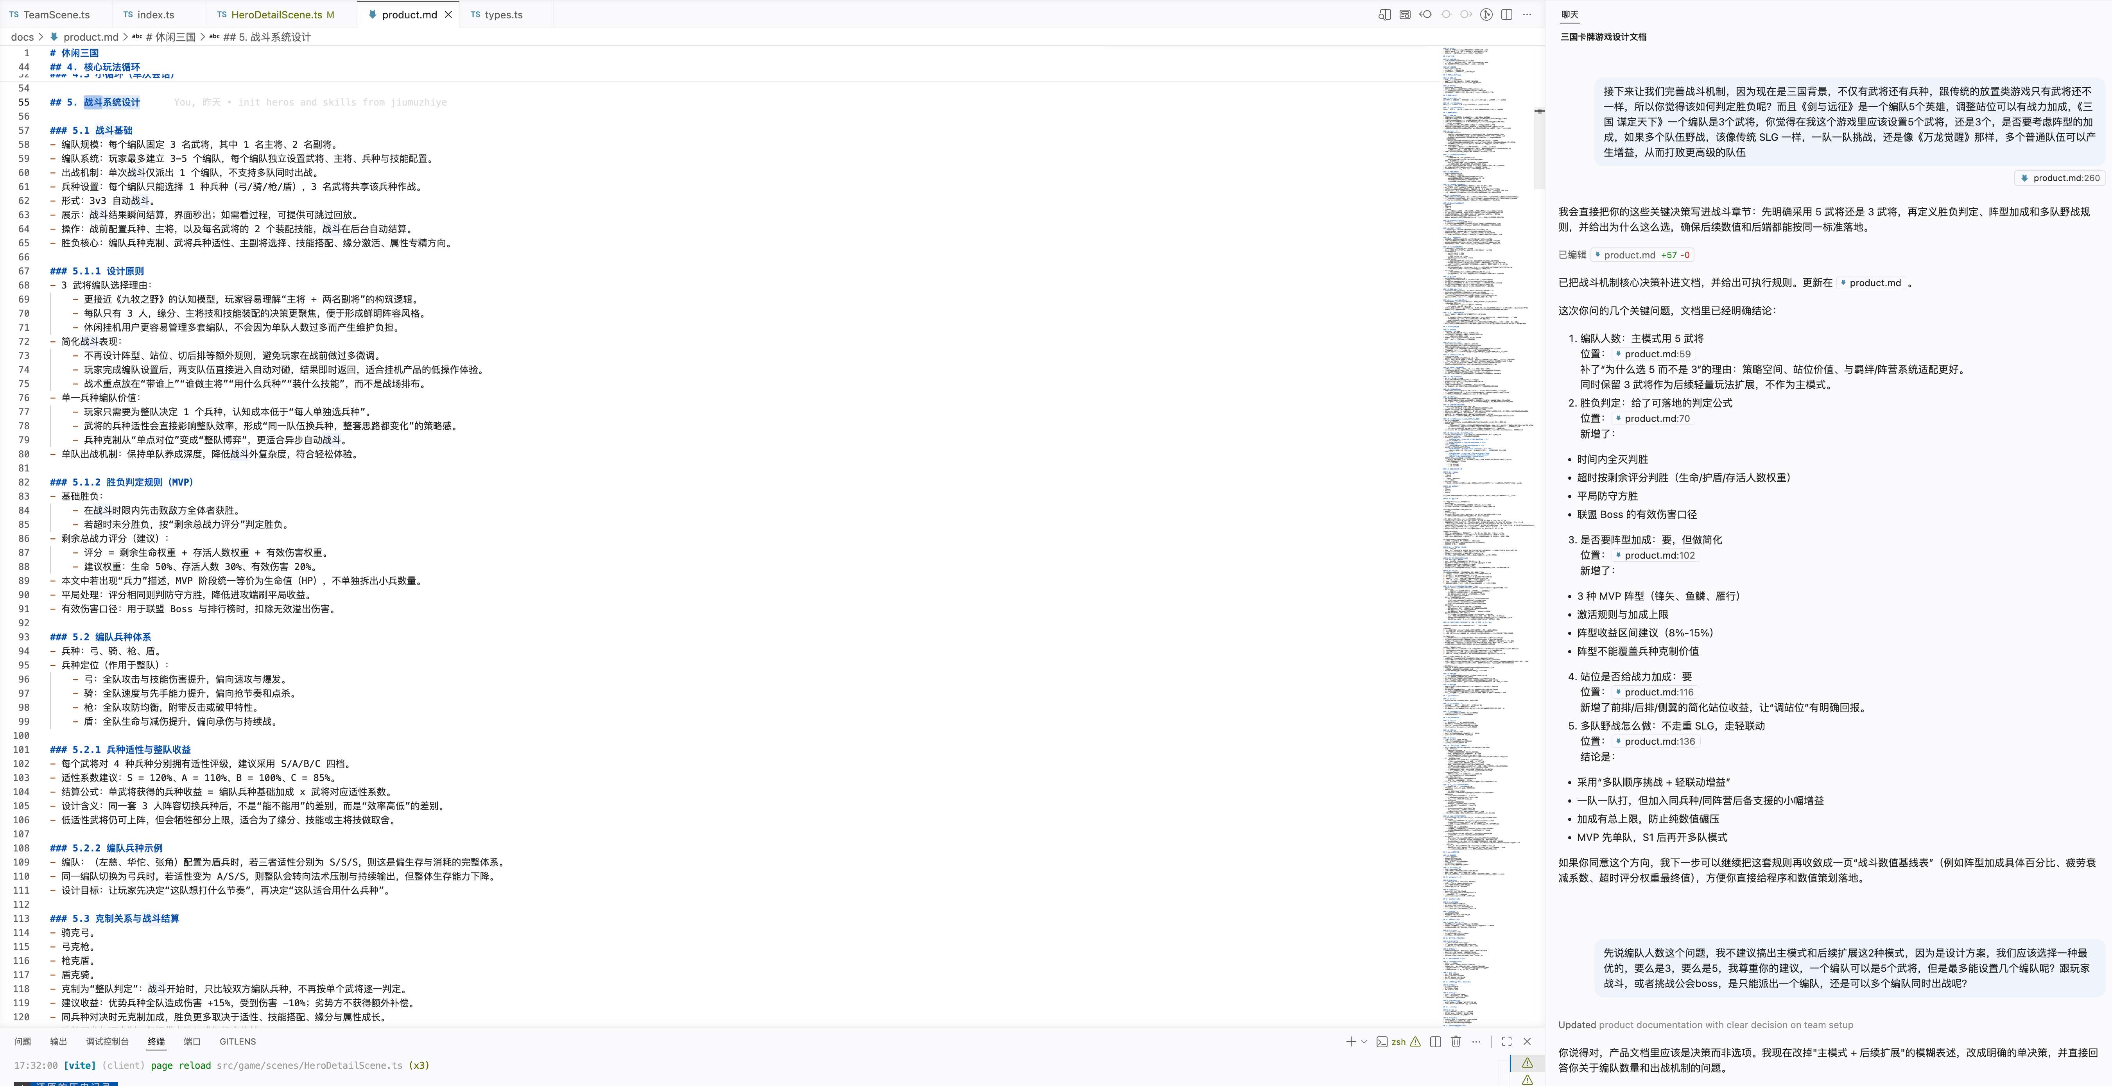Click the '### 5.1.1 设计原则' heading
2112x1086 pixels.
coord(97,271)
